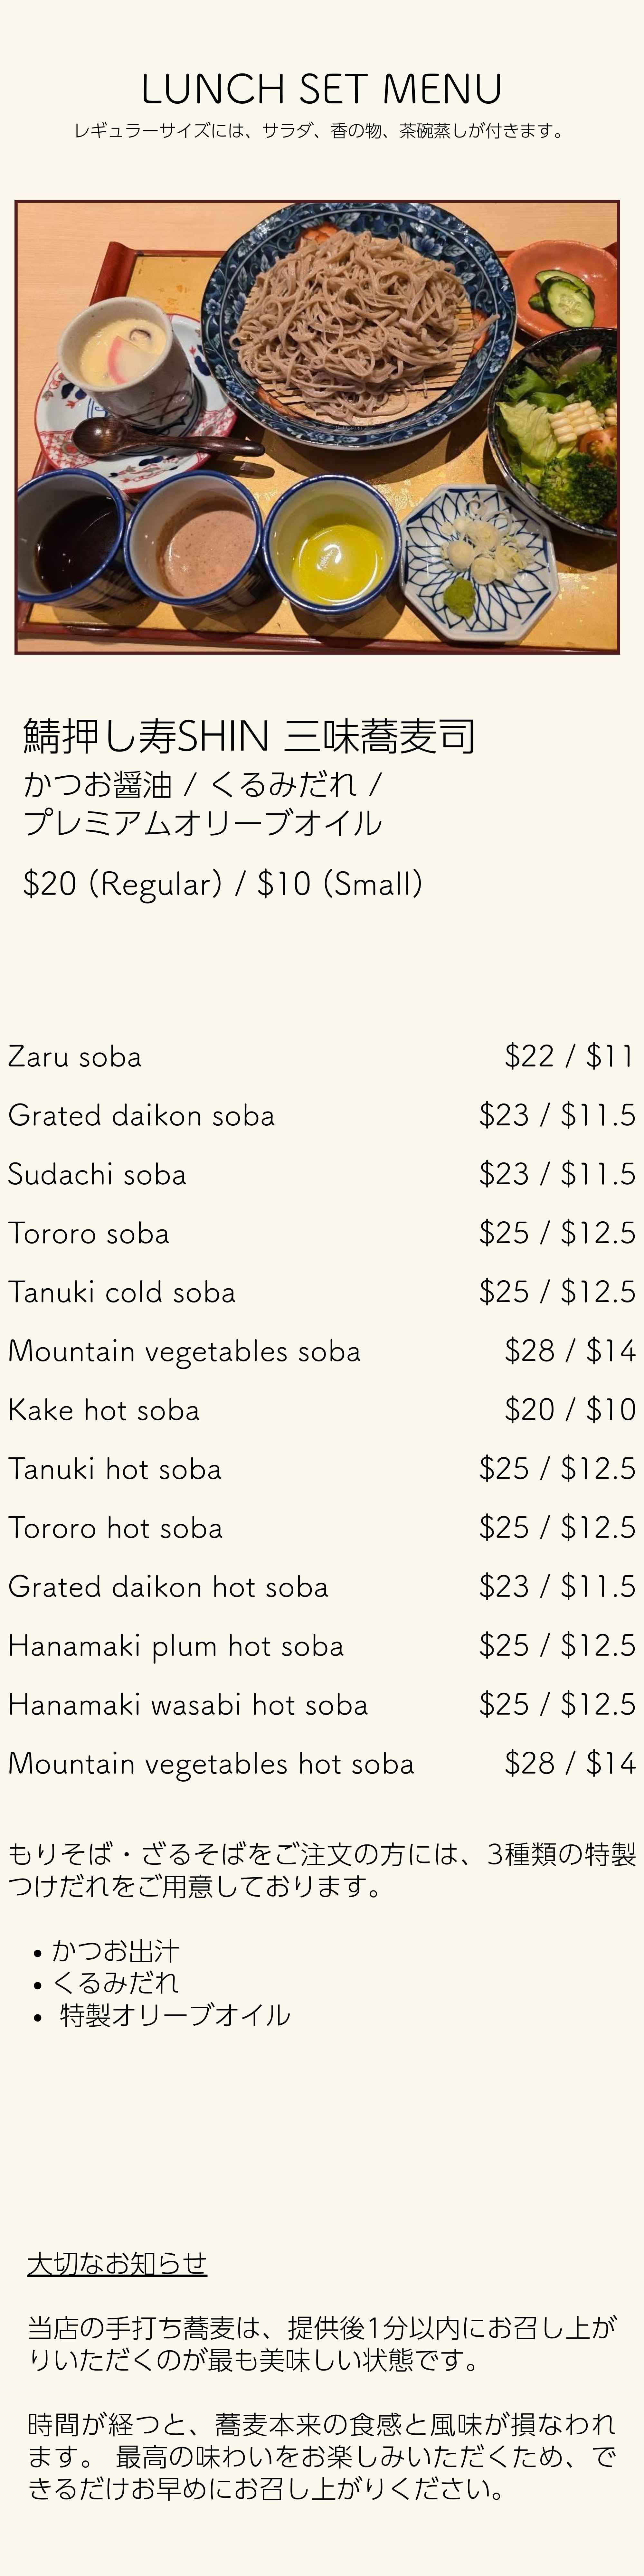Pick Tanuki cold soba
This screenshot has height=2576, width=644.
click(x=322, y=1292)
